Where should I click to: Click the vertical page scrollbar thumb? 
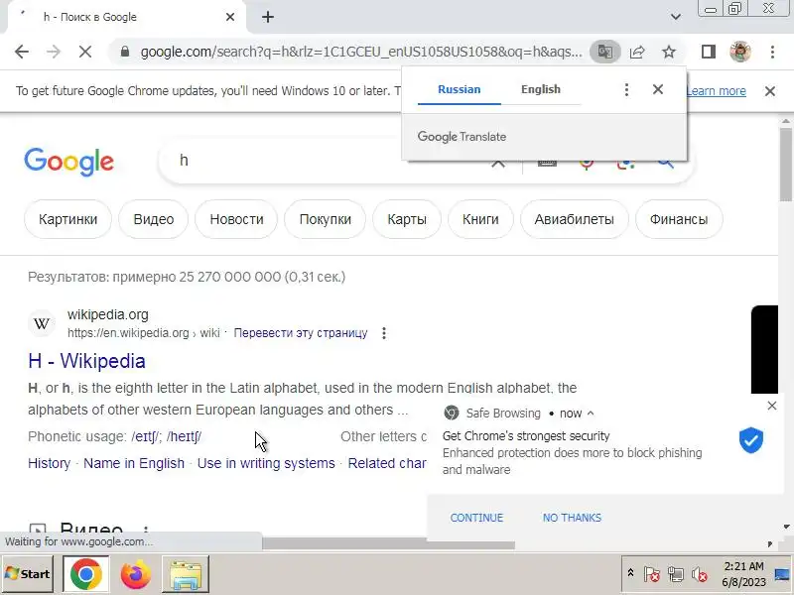click(x=786, y=164)
